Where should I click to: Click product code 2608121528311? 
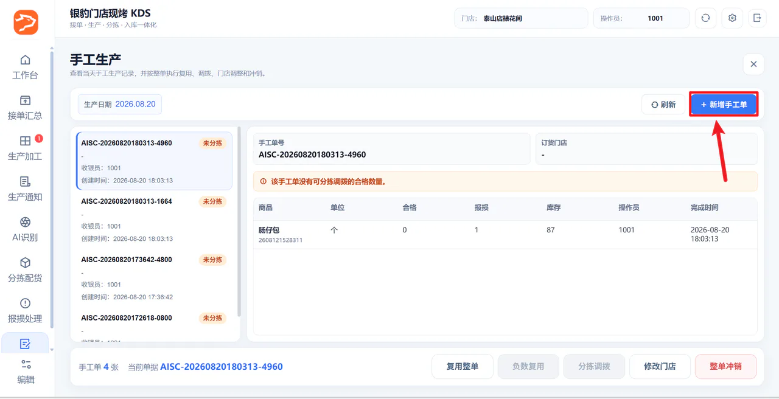click(281, 240)
